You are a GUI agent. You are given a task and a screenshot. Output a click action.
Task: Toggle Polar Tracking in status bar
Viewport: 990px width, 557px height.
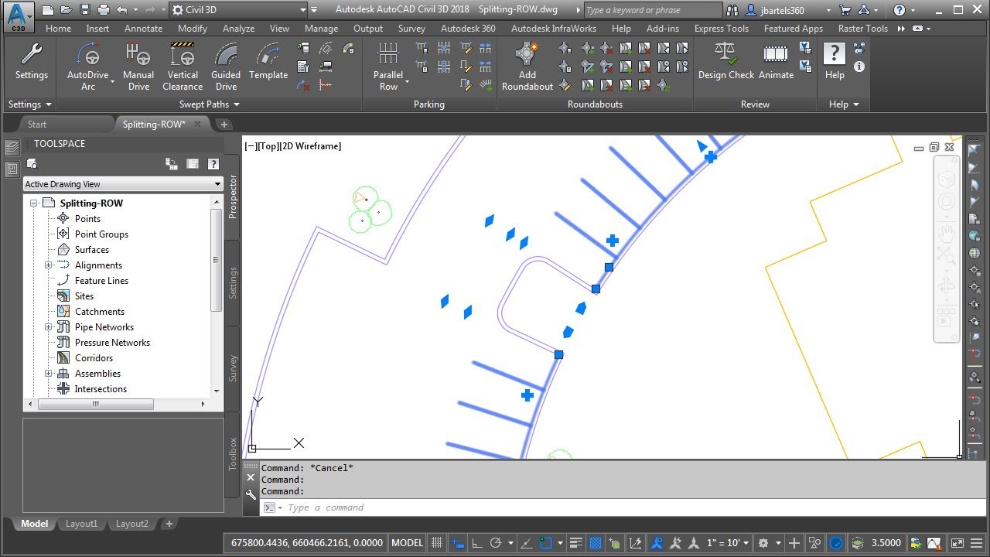(496, 543)
